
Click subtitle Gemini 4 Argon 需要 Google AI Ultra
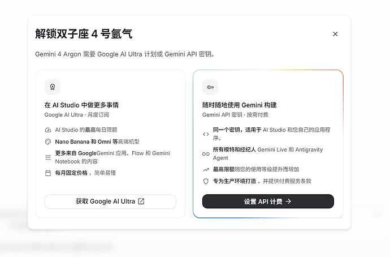click(125, 54)
